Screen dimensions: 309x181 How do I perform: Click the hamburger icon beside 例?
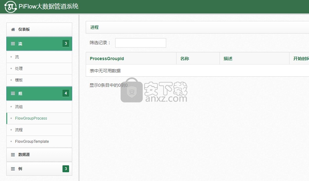point(13,168)
